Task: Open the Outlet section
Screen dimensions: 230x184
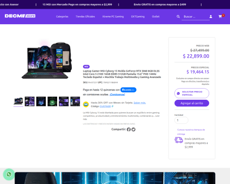Action: pos(155,16)
